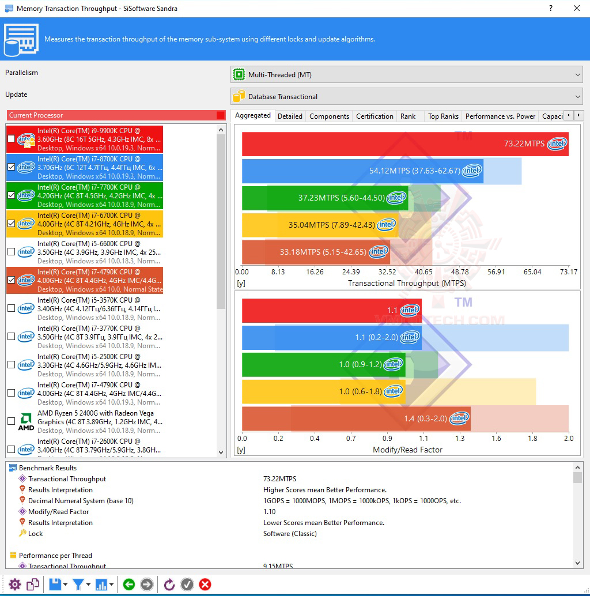
Task: Click the 33.18MTPS orange chart bar
Action: point(316,252)
